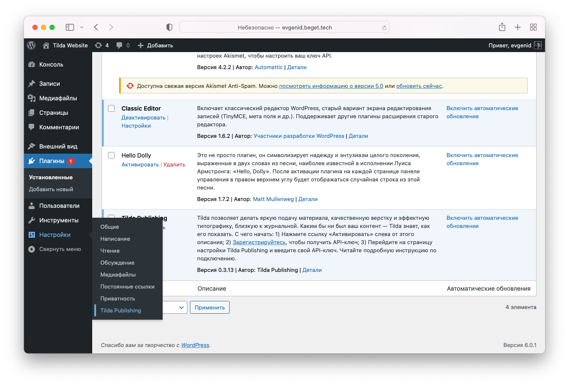
Task: Select Постоянные ссылки in settings submenu
Action: [x=128, y=286]
